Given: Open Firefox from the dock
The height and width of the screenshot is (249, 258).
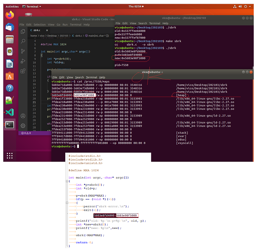Looking at the screenshot, I should point(10,15).
